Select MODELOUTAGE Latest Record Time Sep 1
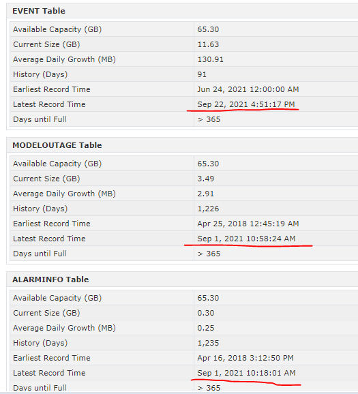This screenshot has width=358, height=394. [x=246, y=239]
